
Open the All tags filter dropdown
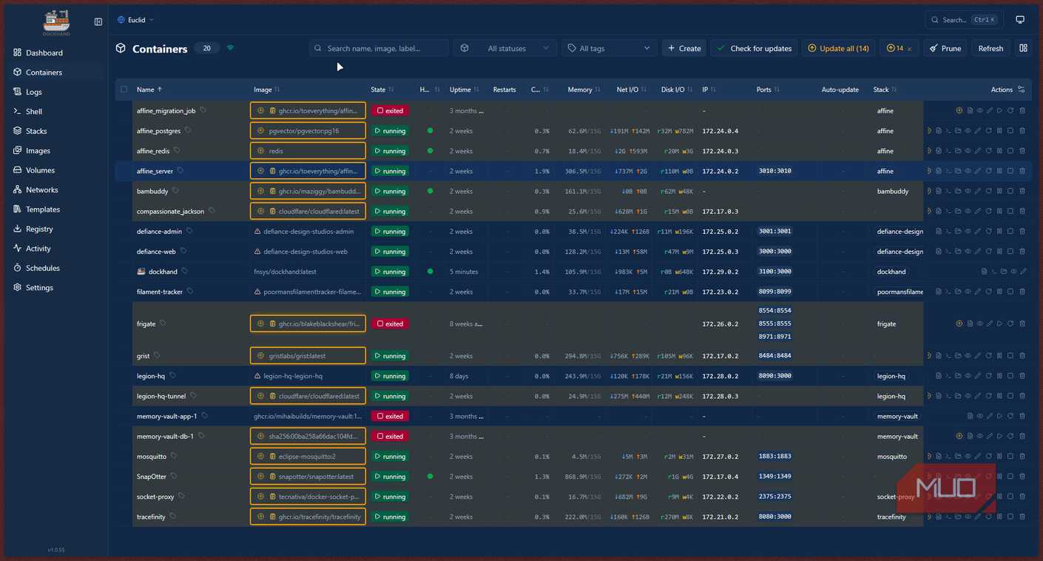click(x=609, y=48)
